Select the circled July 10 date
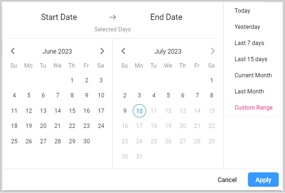The image size is (285, 193). coord(139,111)
